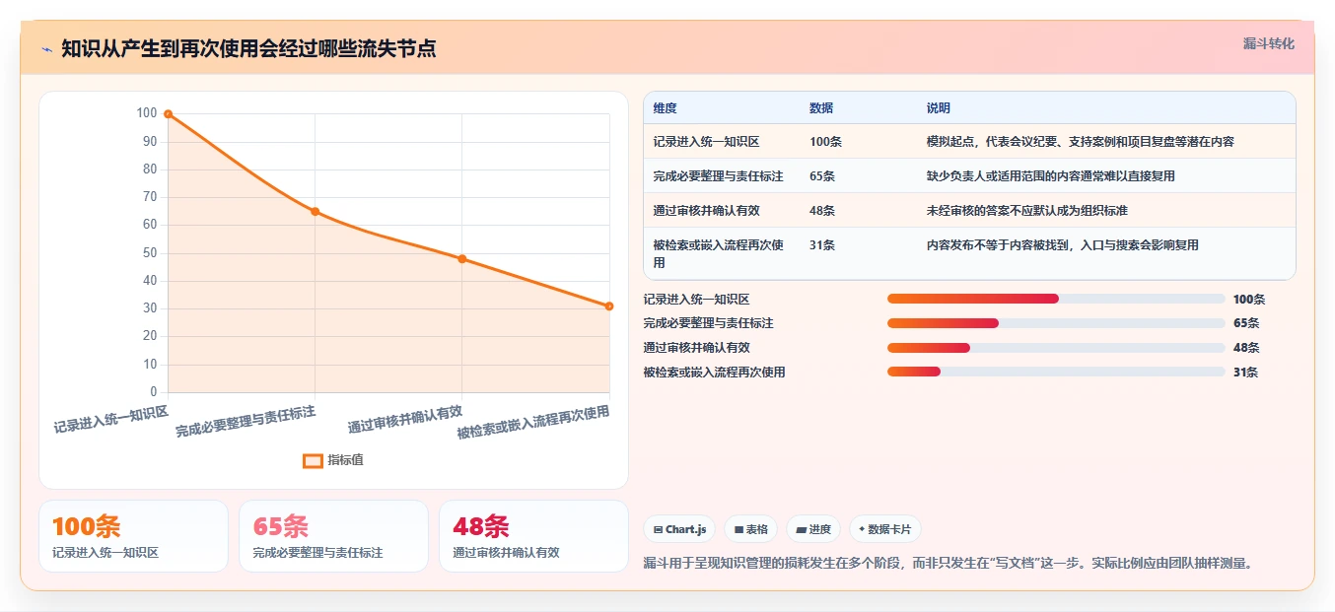Screen dimensions: 1335x612
Task: Click the table cell 通过审核并确认有效
Action: [706, 211]
